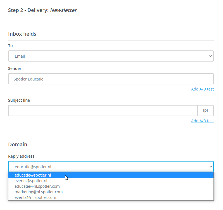Screen dimensions: 223x210
Task: Click the Sender field label
Action: (x=15, y=69)
